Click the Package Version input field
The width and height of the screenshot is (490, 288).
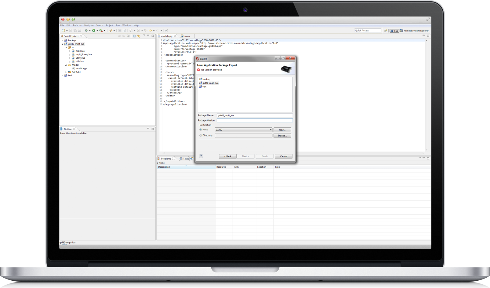click(x=255, y=120)
